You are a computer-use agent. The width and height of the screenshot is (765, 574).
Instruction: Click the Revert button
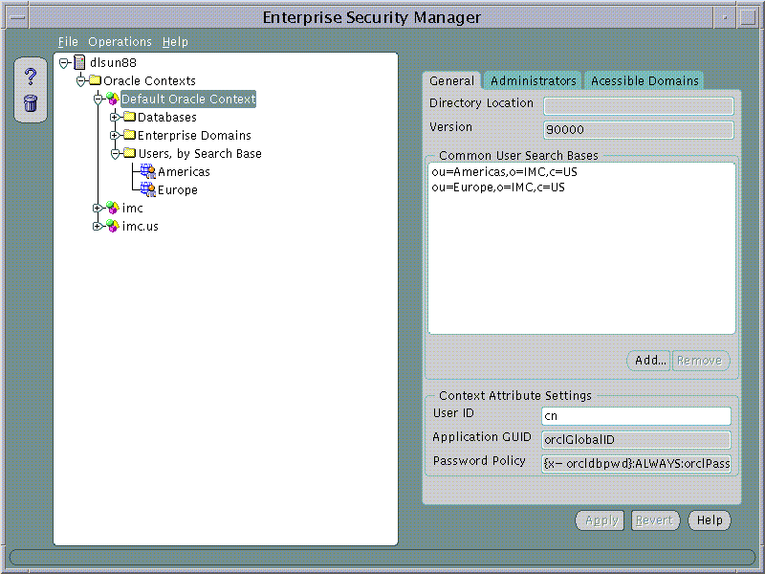click(654, 520)
